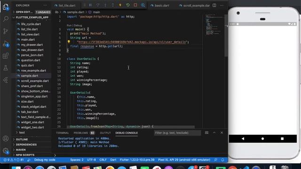Click the lightbulb quick fix icon
The width and height of the screenshot is (301, 169).
pyautogui.click(x=69, y=42)
